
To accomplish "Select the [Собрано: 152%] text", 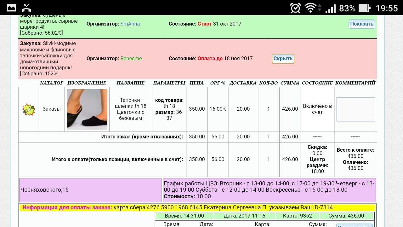I will (x=39, y=74).
